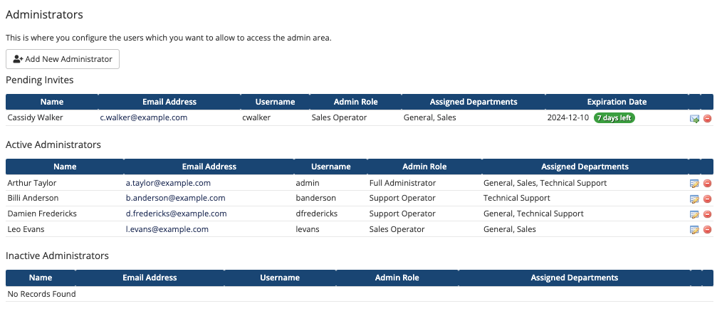Viewport: 722px width, 321px height.
Task: Select 'Full Administrator' role cell
Action: (x=402, y=183)
